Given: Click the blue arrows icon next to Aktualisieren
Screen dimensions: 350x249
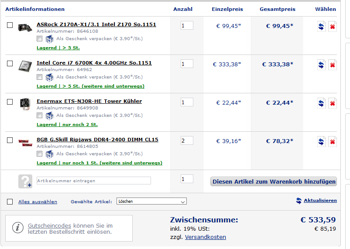Looking at the screenshot, I should [299, 201].
